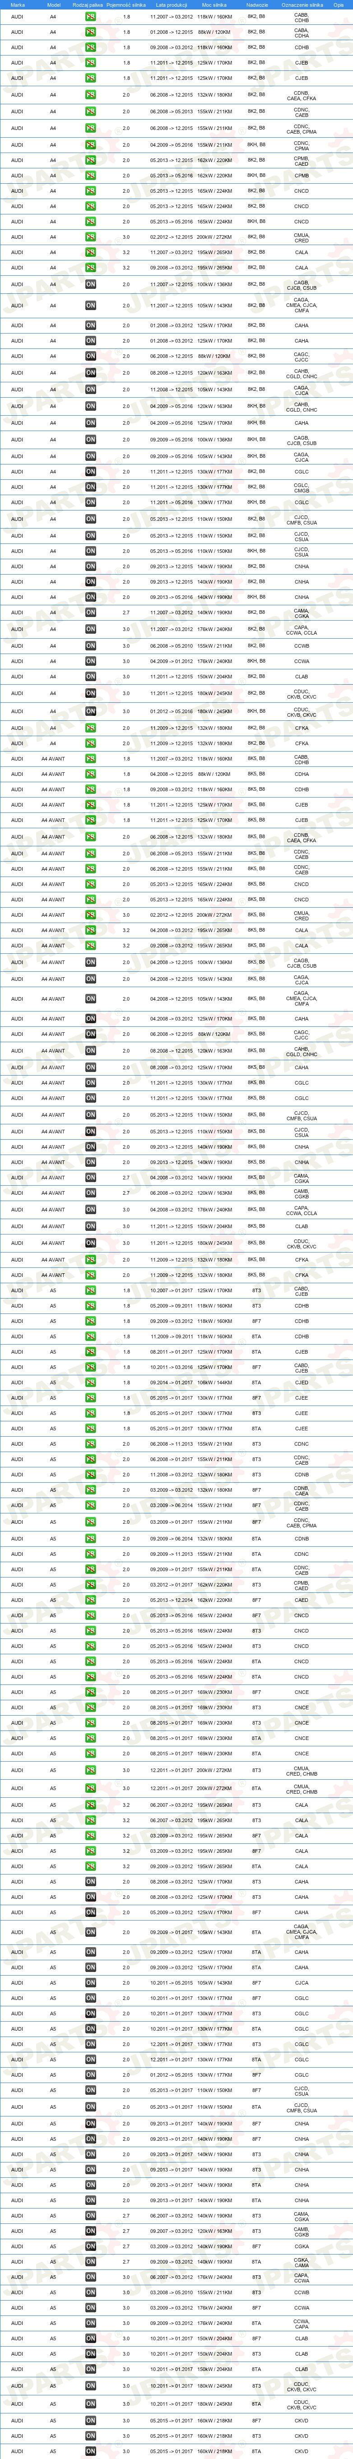Click petrol icon of A4 AVANT 3.0 CMJA row
Viewport: 353px width, 2459px height.
pyautogui.click(x=91, y=914)
